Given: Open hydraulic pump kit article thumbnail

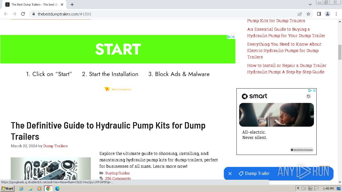Looking at the screenshot, I should [x=51, y=169].
